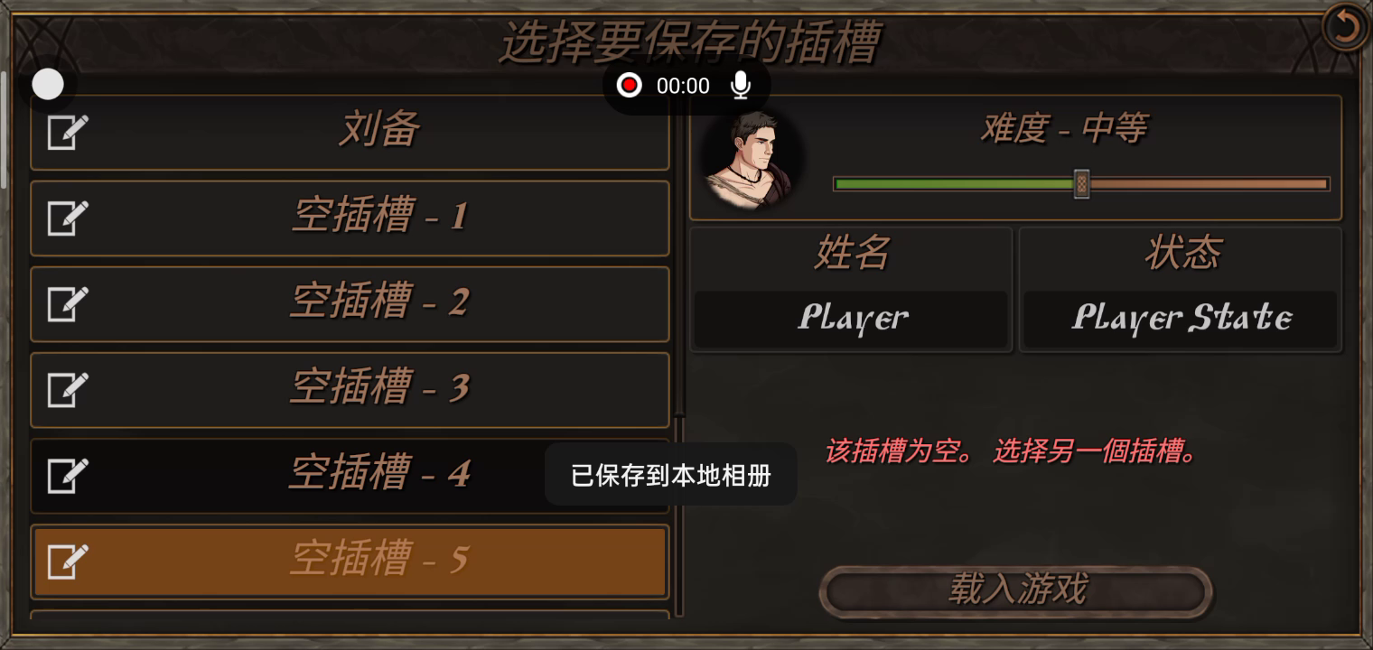Select the highlighted 空插槽 - 5 slot

(x=350, y=561)
